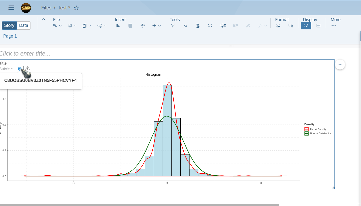This screenshot has width=361, height=206.
Task: Open the conditional formatting scales tool
Action: point(198,25)
